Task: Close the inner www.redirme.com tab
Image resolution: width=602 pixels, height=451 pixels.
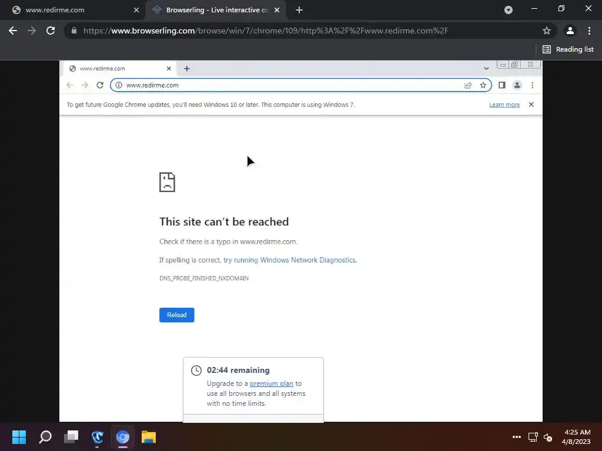Action: [169, 69]
